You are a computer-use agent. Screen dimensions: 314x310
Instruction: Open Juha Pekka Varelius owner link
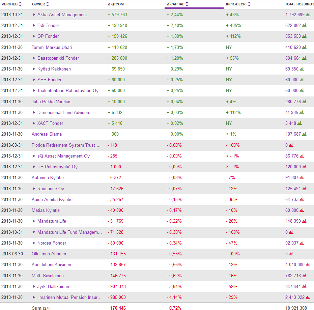point(52,102)
